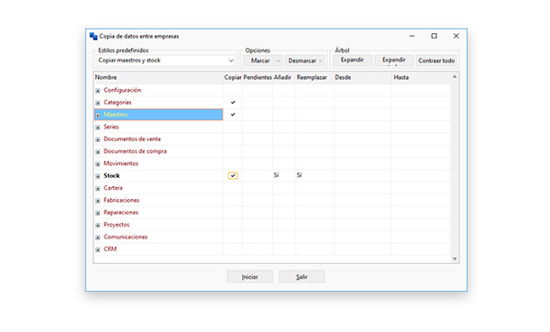Uncheck Copiar for the Categorías row
Viewport: 550px width, 332px height.
coord(233,102)
